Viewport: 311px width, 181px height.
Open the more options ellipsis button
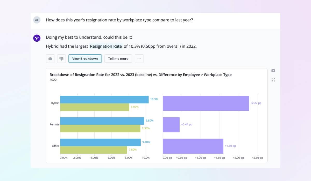139,59
